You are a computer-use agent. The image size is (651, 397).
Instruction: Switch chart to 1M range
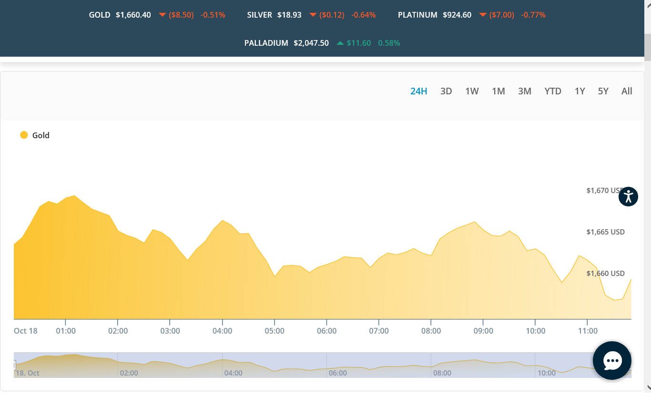tap(498, 91)
